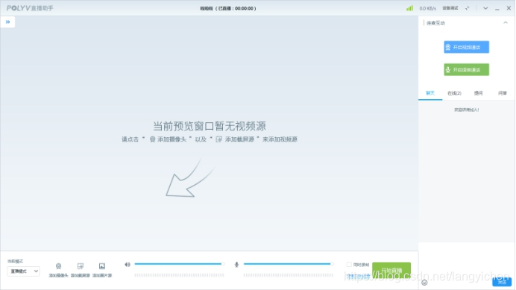Open 设备测试 (device test) in the title bar

(x=450, y=8)
